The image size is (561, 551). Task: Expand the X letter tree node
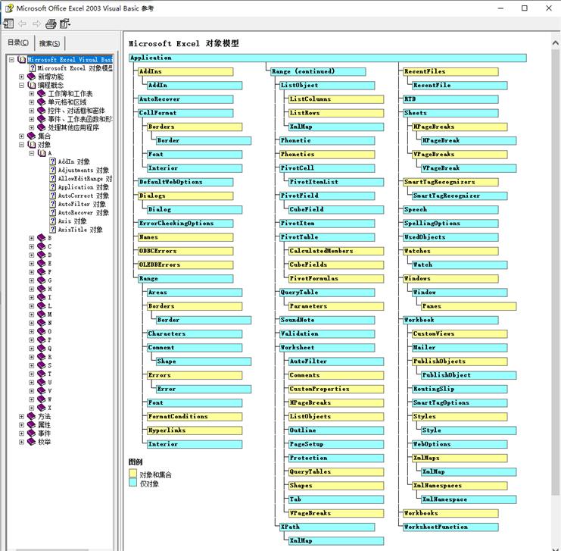point(32,408)
